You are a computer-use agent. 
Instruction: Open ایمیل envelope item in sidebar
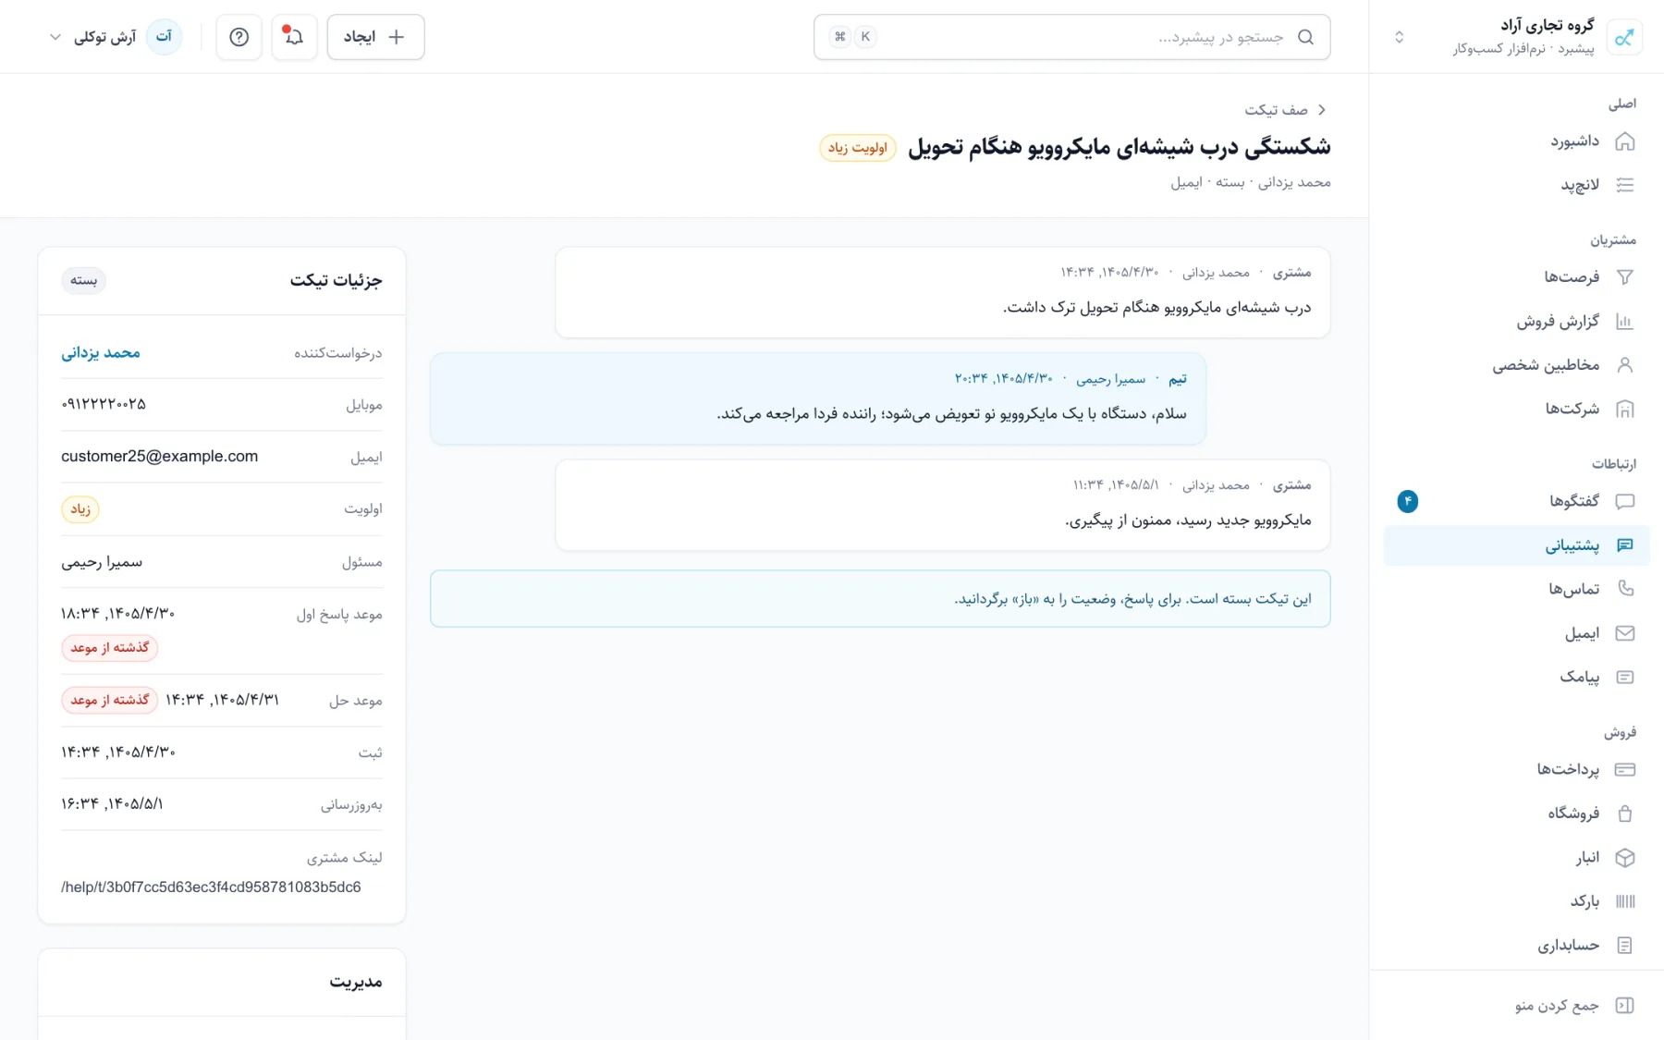(1516, 633)
